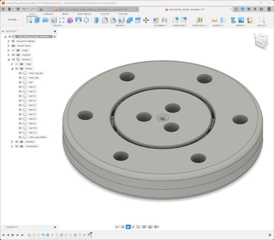Toggle visibility of inner_ring body
This screenshot has height=240, width=274.
click(x=20, y=77)
